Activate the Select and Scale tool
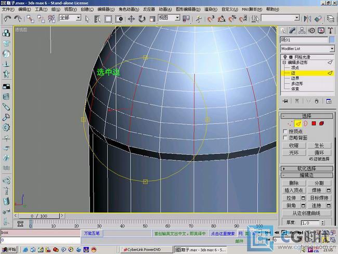This screenshot has width=338, height=254. coord(152,19)
